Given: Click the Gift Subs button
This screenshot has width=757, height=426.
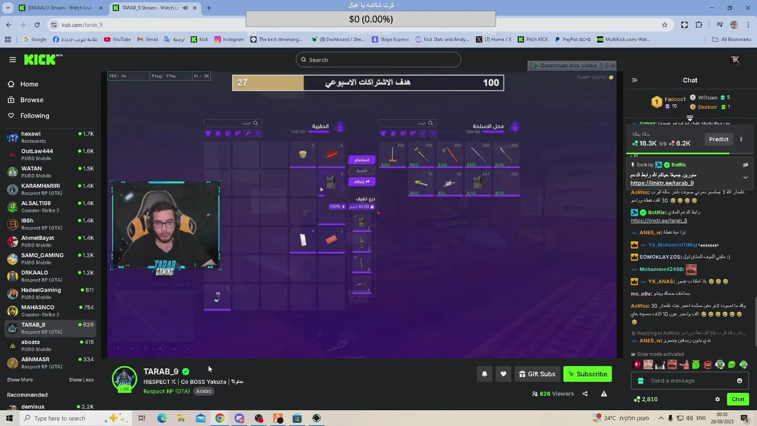Looking at the screenshot, I should pyautogui.click(x=537, y=374).
